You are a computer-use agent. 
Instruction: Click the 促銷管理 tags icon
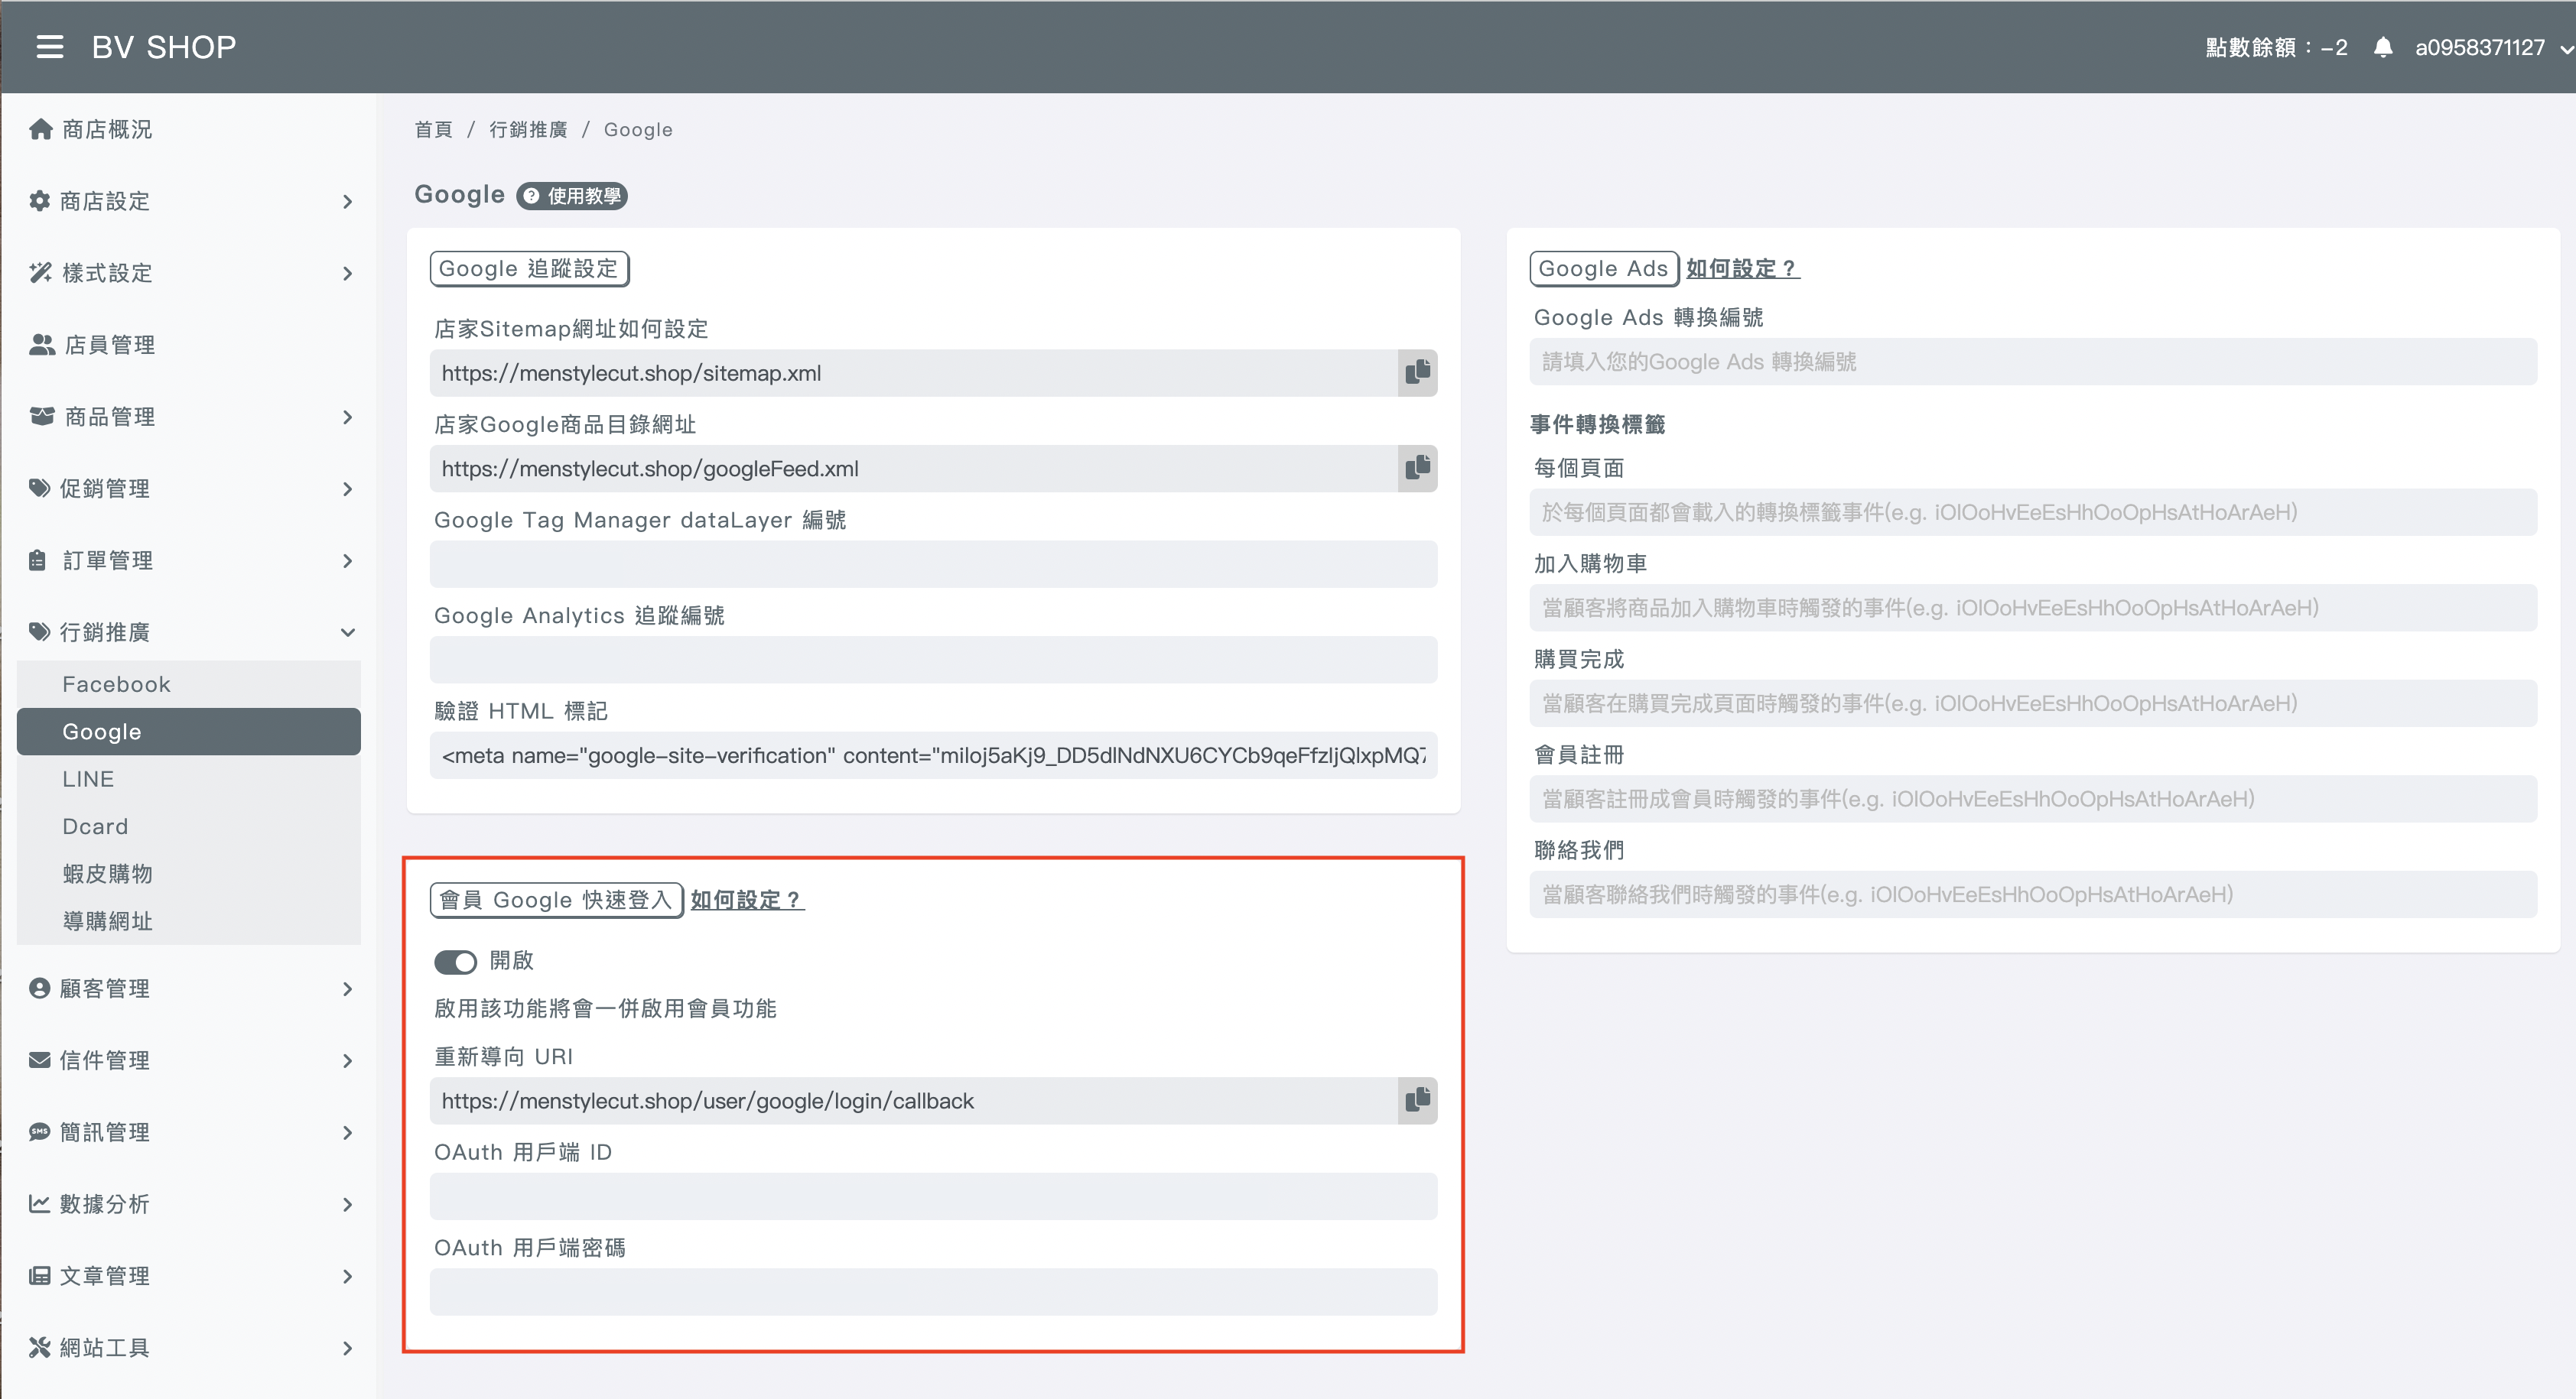tap(40, 489)
